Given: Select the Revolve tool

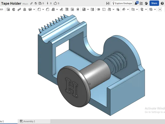Looking at the screenshot, I should tap(14, 10).
